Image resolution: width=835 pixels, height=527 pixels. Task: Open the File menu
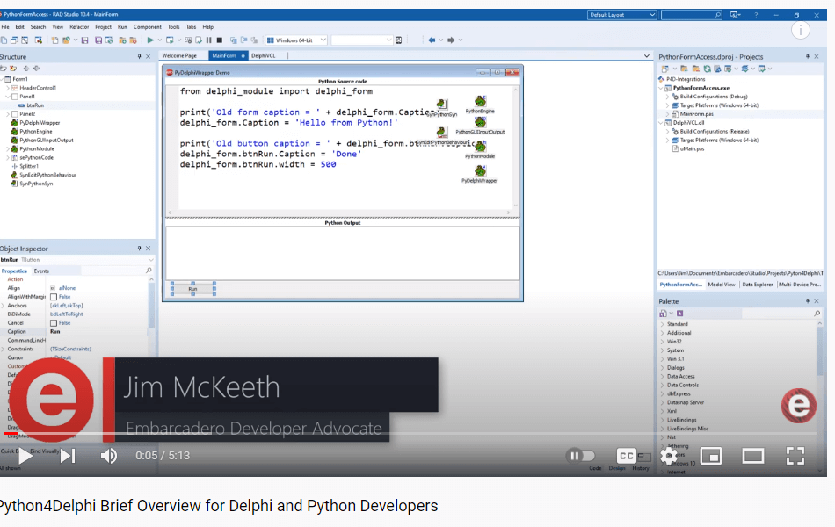click(5, 26)
